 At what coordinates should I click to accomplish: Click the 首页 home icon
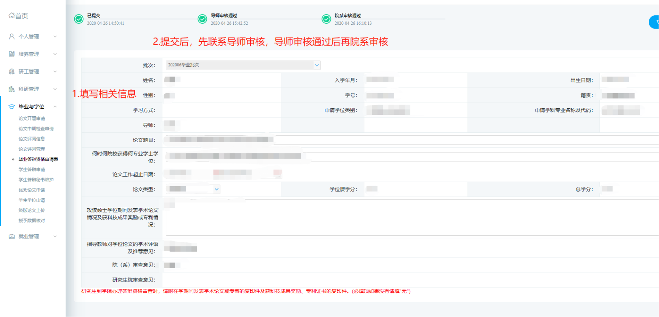pyautogui.click(x=11, y=16)
